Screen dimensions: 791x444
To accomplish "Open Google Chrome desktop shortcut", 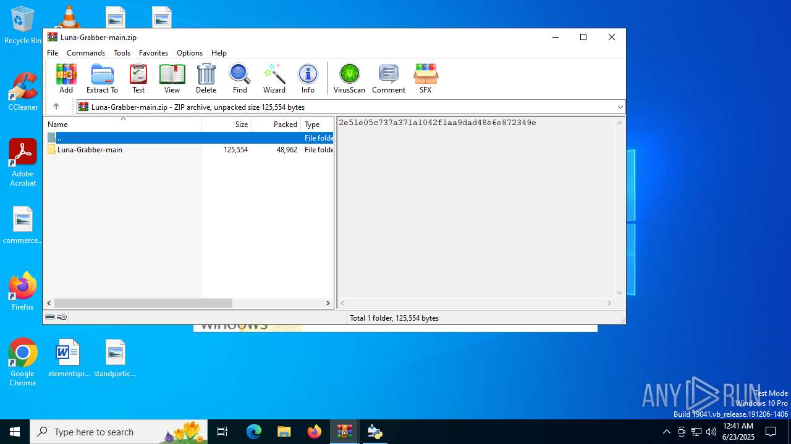I will [23, 363].
